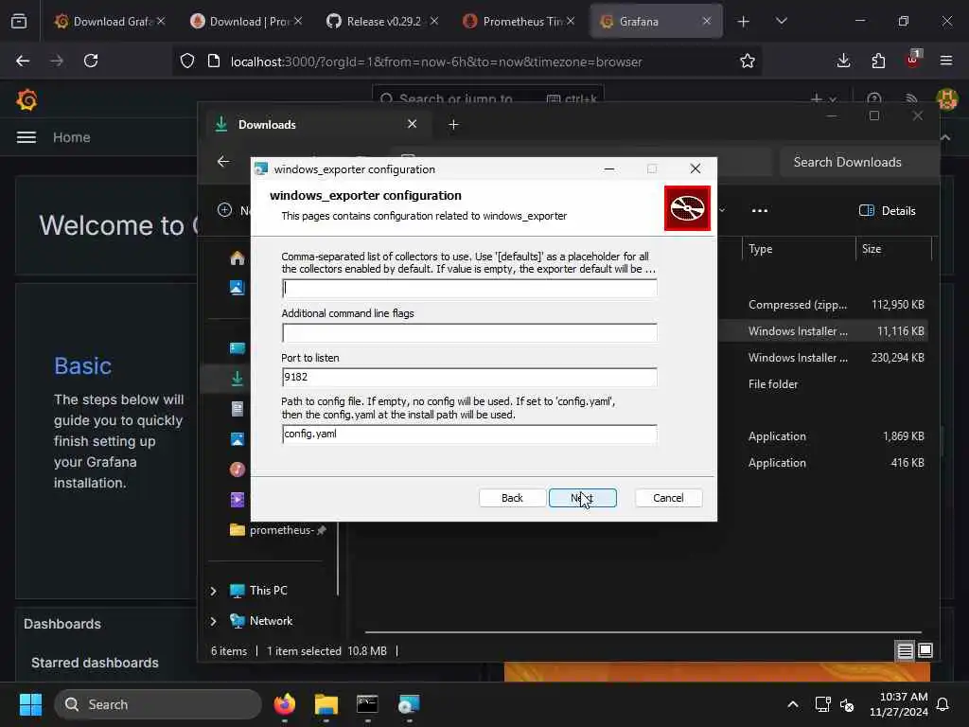Open the Firefox extensions puzzle icon
Viewport: 969px width, 727px height.
point(878,61)
